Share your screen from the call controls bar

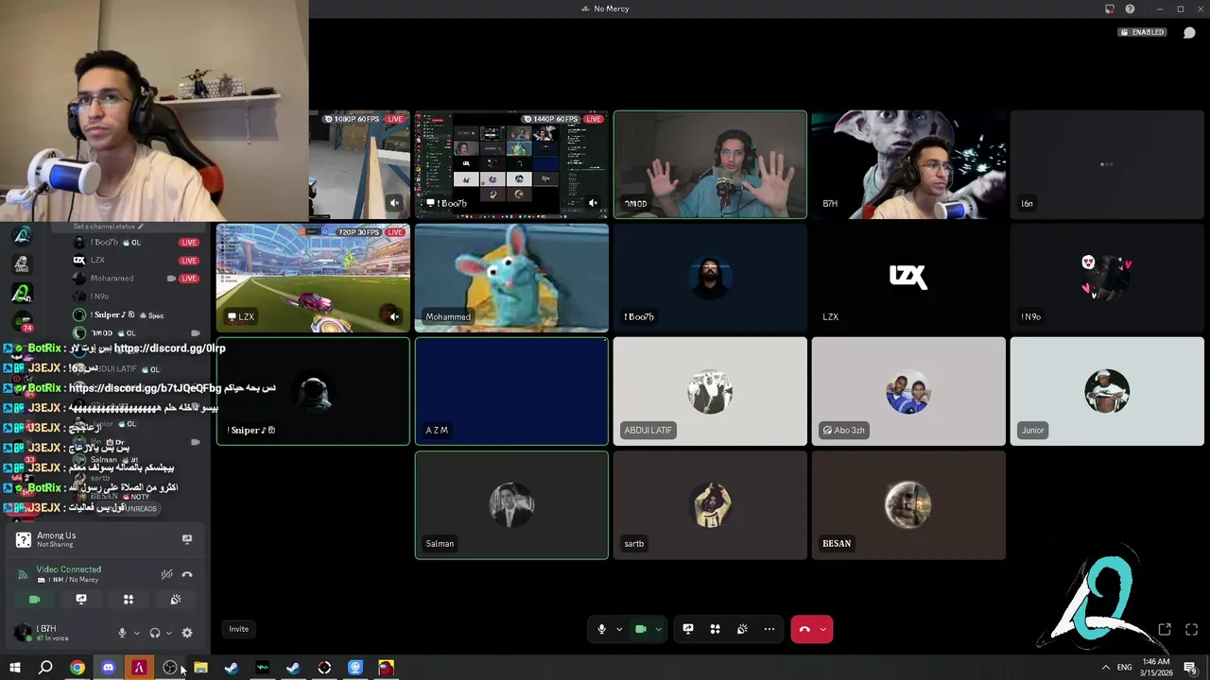(x=688, y=629)
